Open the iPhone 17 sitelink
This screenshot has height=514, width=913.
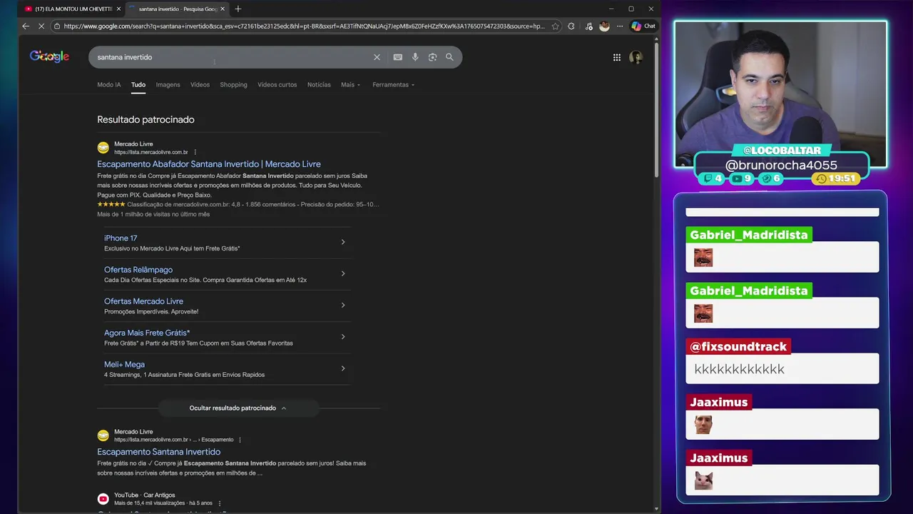121,238
